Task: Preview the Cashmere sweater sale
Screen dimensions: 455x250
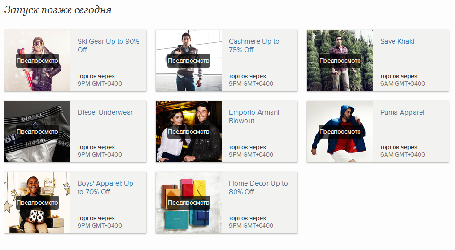Action: click(x=189, y=61)
